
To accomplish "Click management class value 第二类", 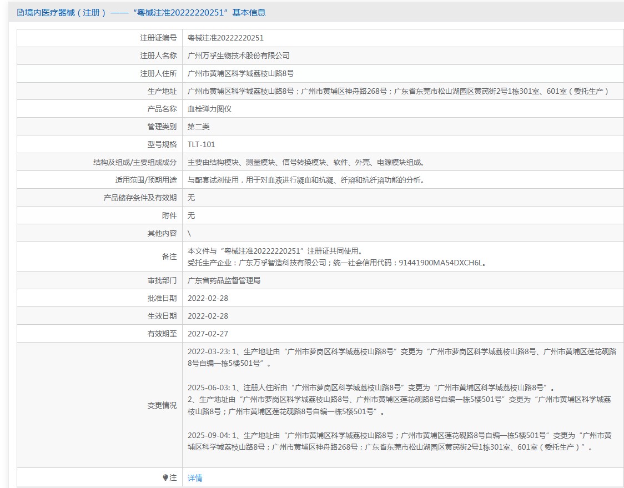I will coord(199,127).
